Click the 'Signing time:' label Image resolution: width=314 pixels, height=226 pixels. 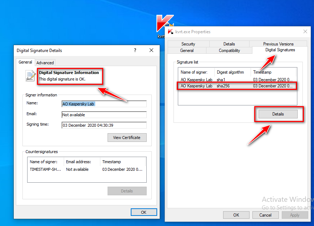point(37,125)
